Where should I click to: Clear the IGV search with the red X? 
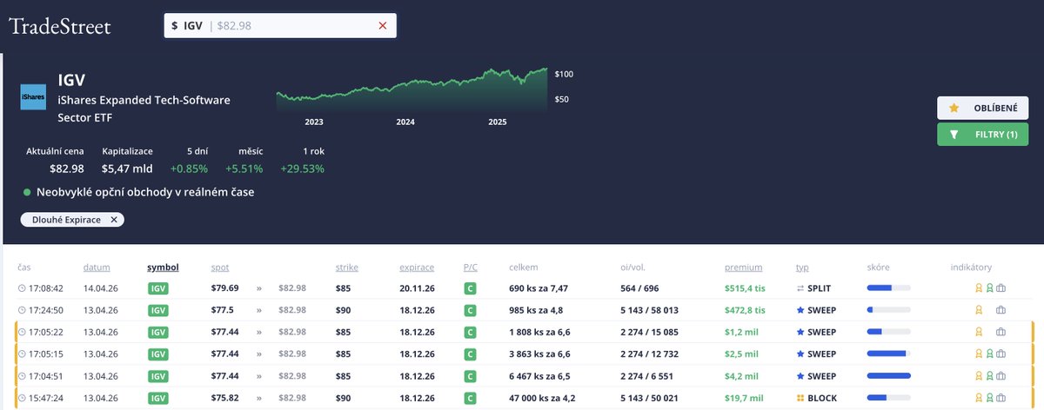point(383,26)
